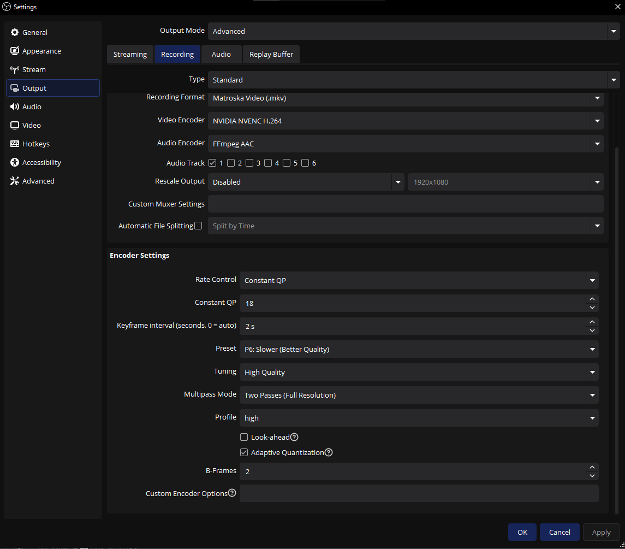Image resolution: width=625 pixels, height=549 pixels.
Task: Open the Output Mode dropdown
Action: 414,31
